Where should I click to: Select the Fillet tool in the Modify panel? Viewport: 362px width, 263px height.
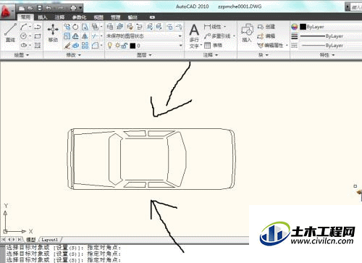point(96,45)
